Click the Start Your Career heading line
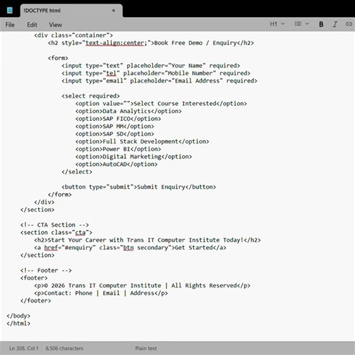Viewport: 355px width, 355px height. click(147, 240)
